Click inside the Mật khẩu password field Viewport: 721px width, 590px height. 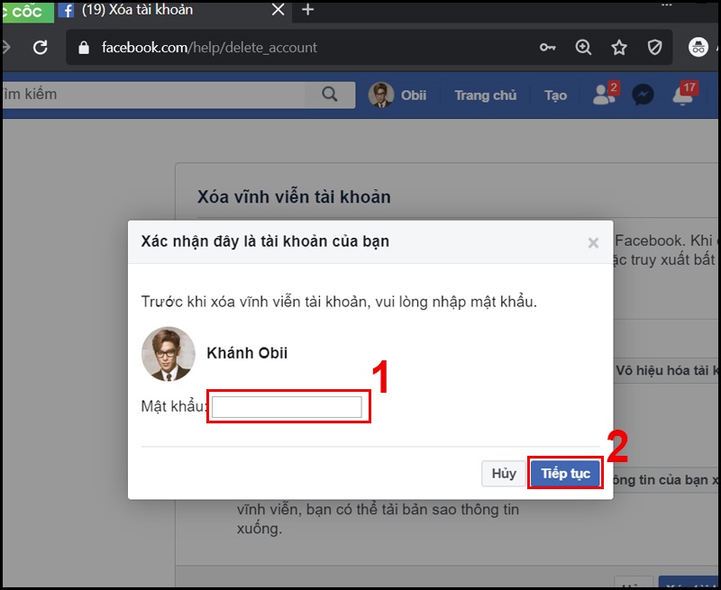[285, 405]
